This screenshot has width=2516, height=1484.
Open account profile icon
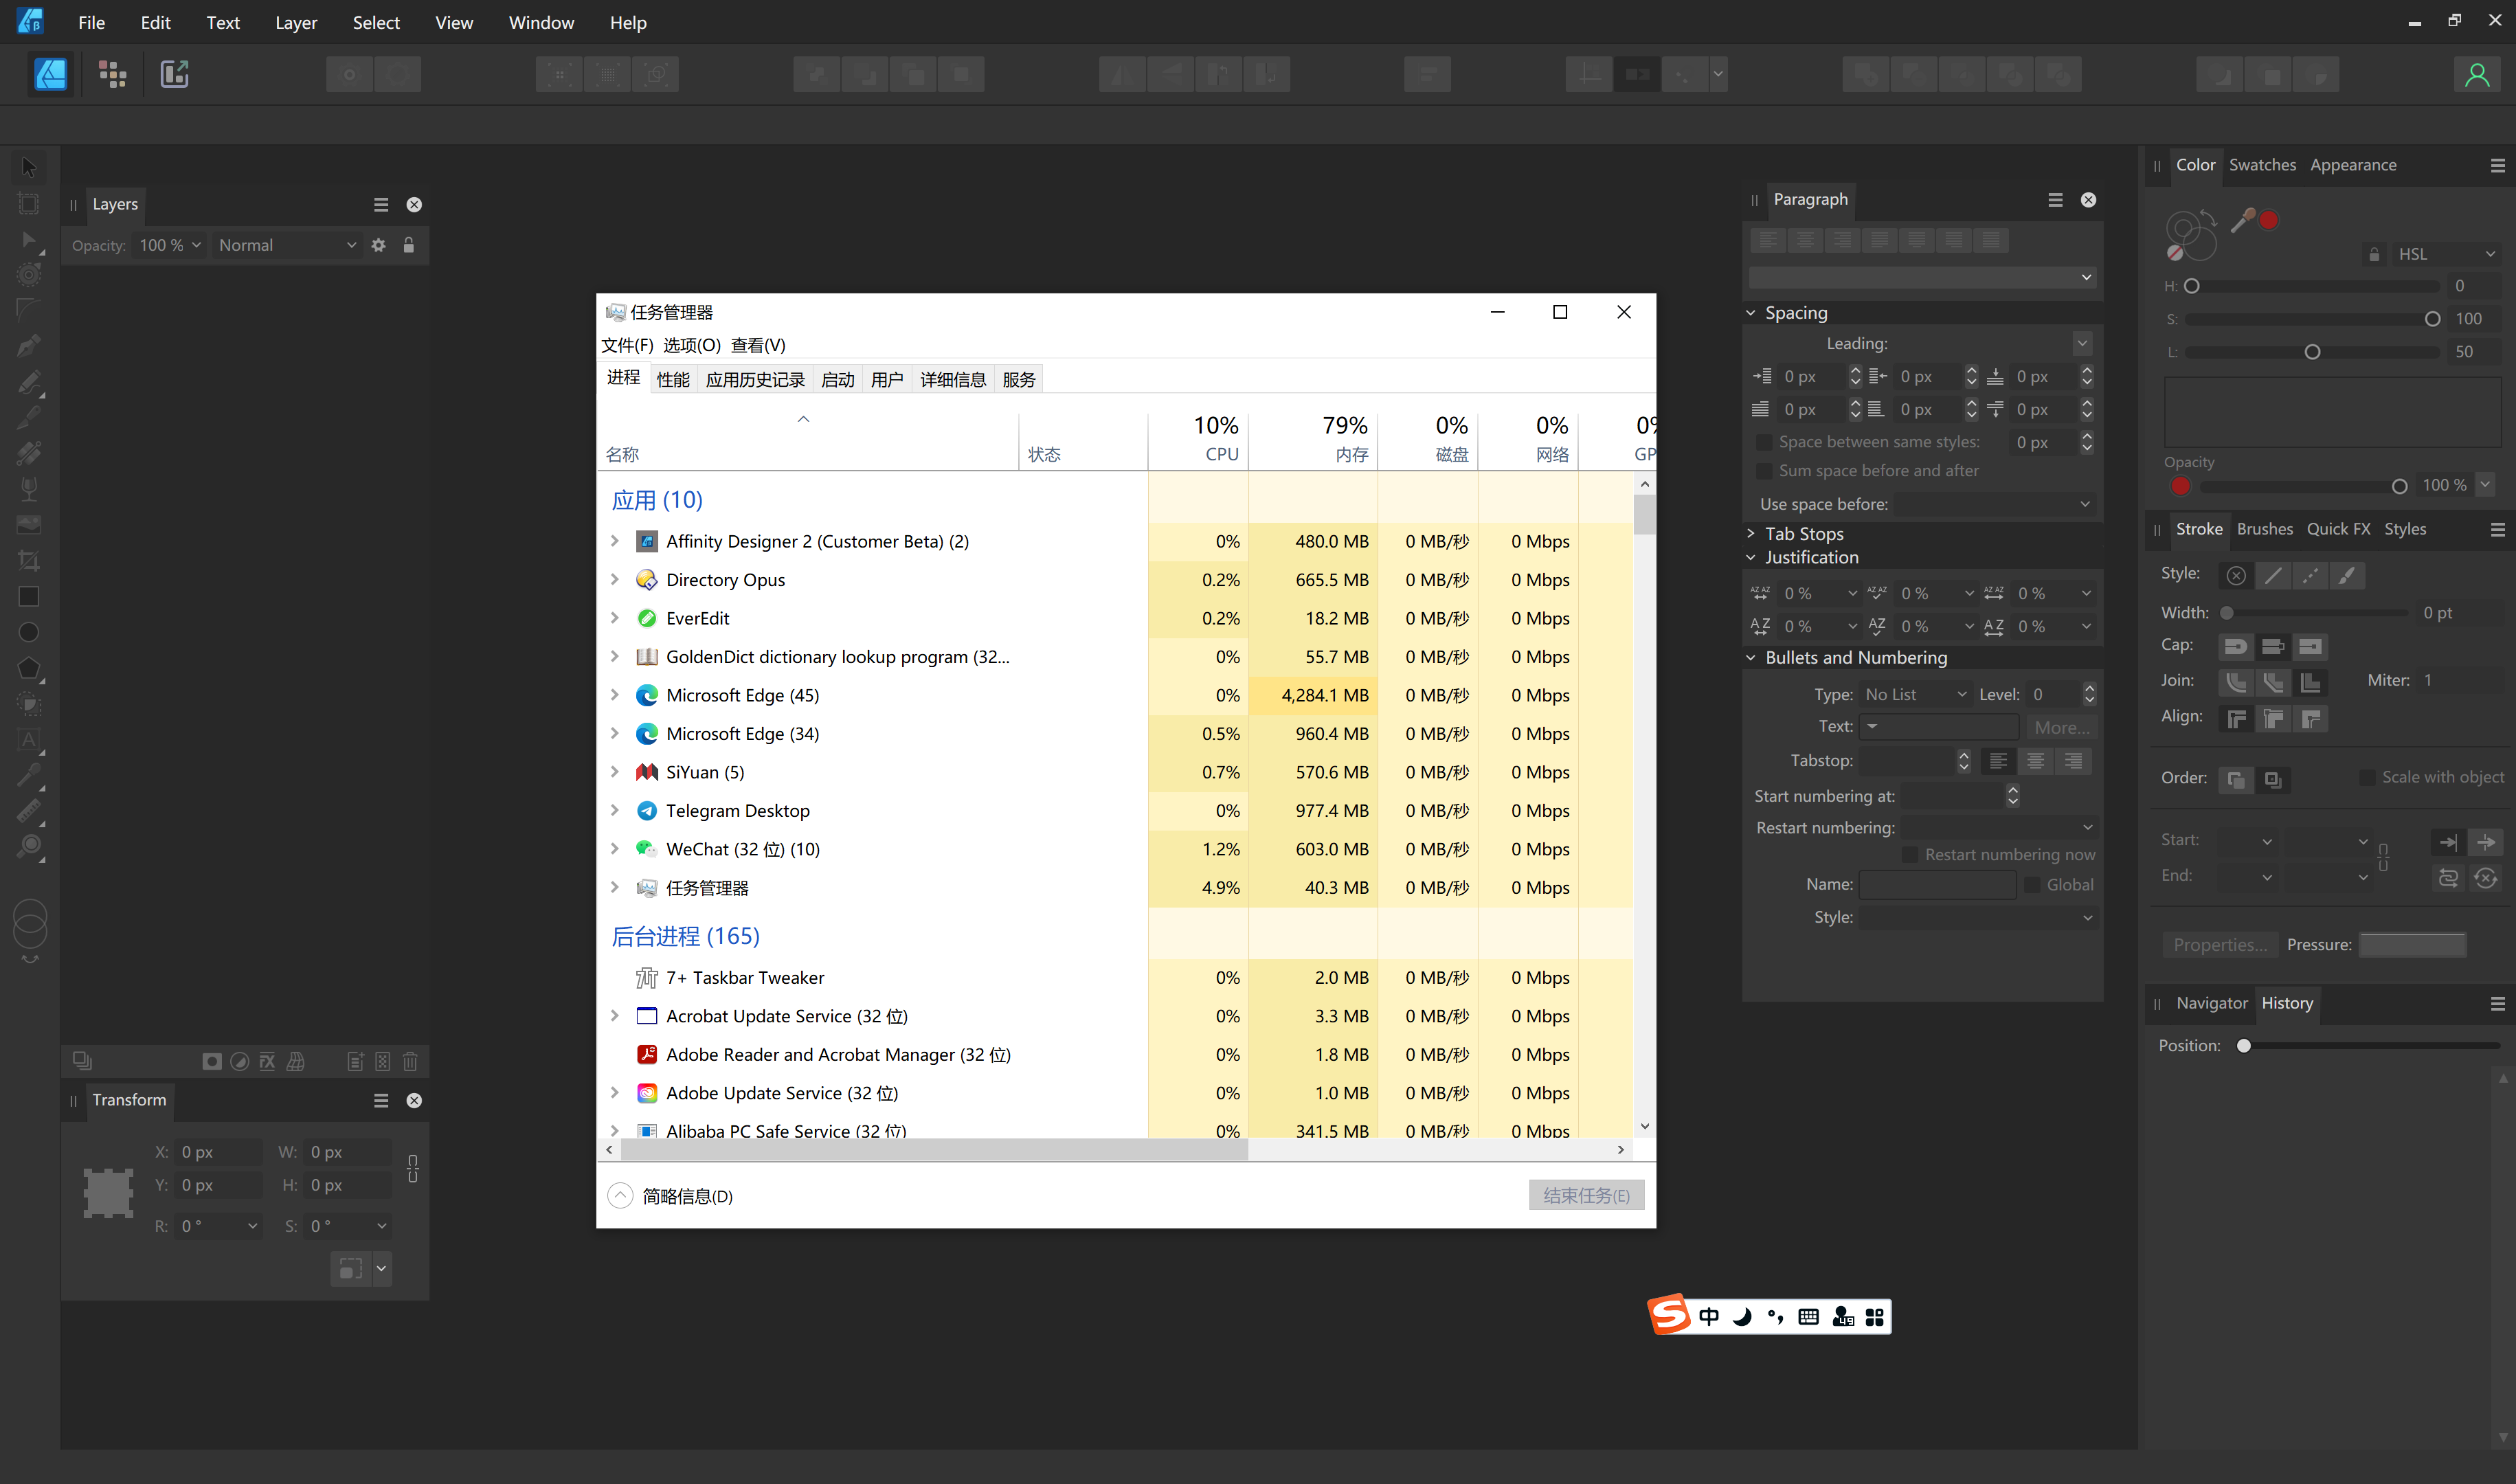click(x=2476, y=75)
